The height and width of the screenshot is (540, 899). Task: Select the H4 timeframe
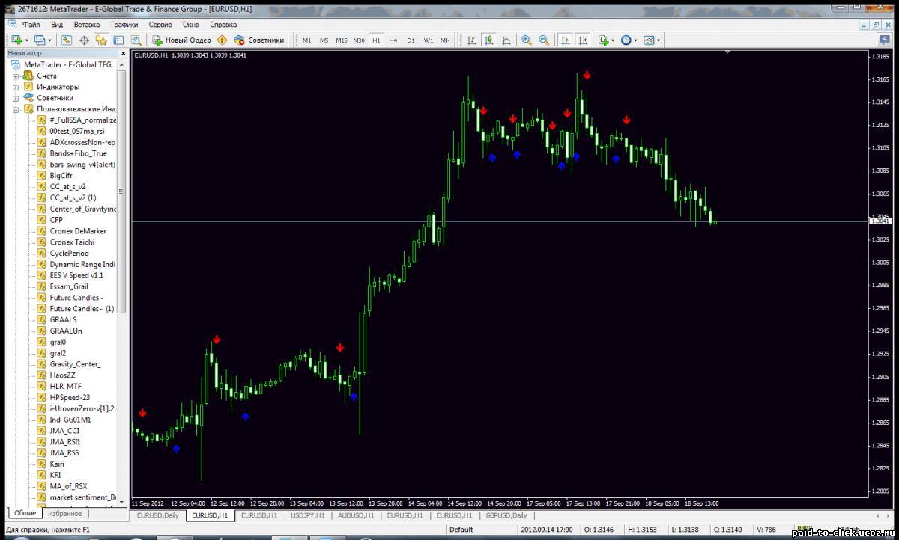coord(393,40)
